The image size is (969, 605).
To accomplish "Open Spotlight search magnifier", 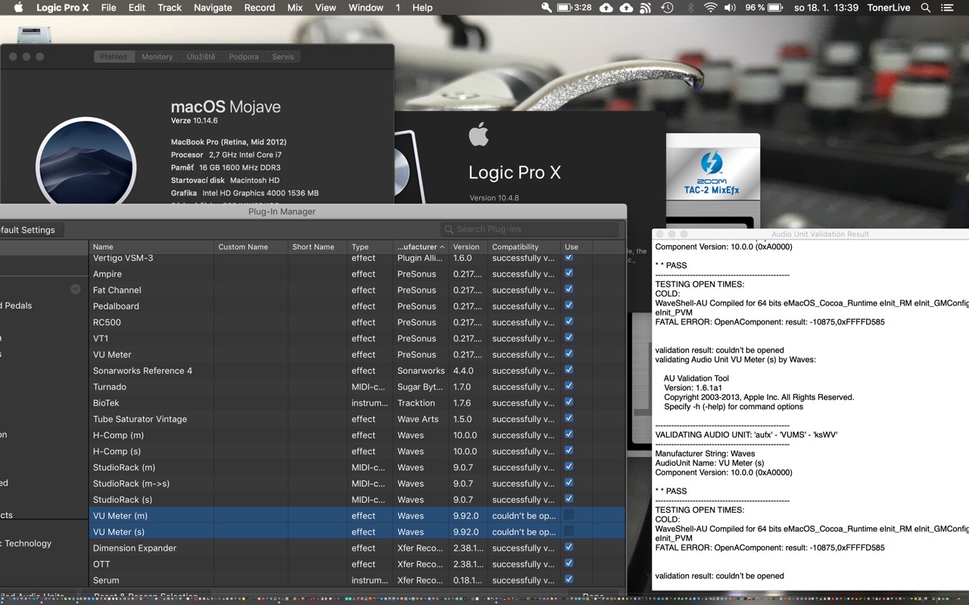I will (926, 8).
